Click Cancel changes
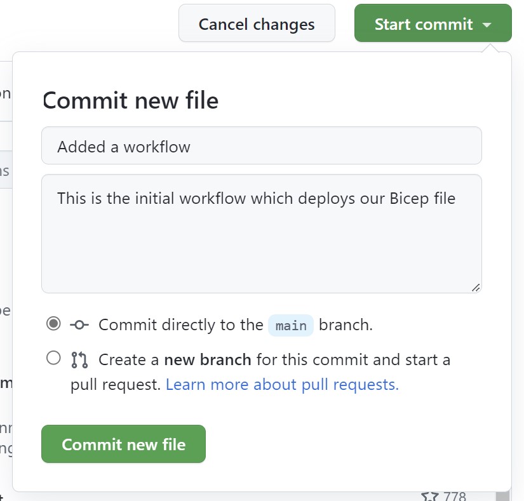 256,23
